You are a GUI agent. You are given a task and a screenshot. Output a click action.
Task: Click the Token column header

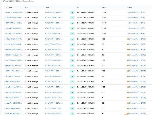pos(129,7)
